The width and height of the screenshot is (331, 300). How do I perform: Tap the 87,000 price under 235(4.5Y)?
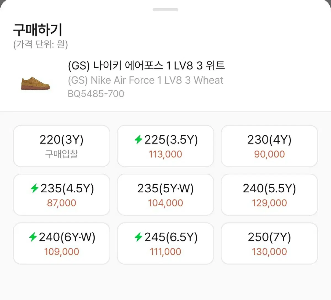click(x=62, y=203)
